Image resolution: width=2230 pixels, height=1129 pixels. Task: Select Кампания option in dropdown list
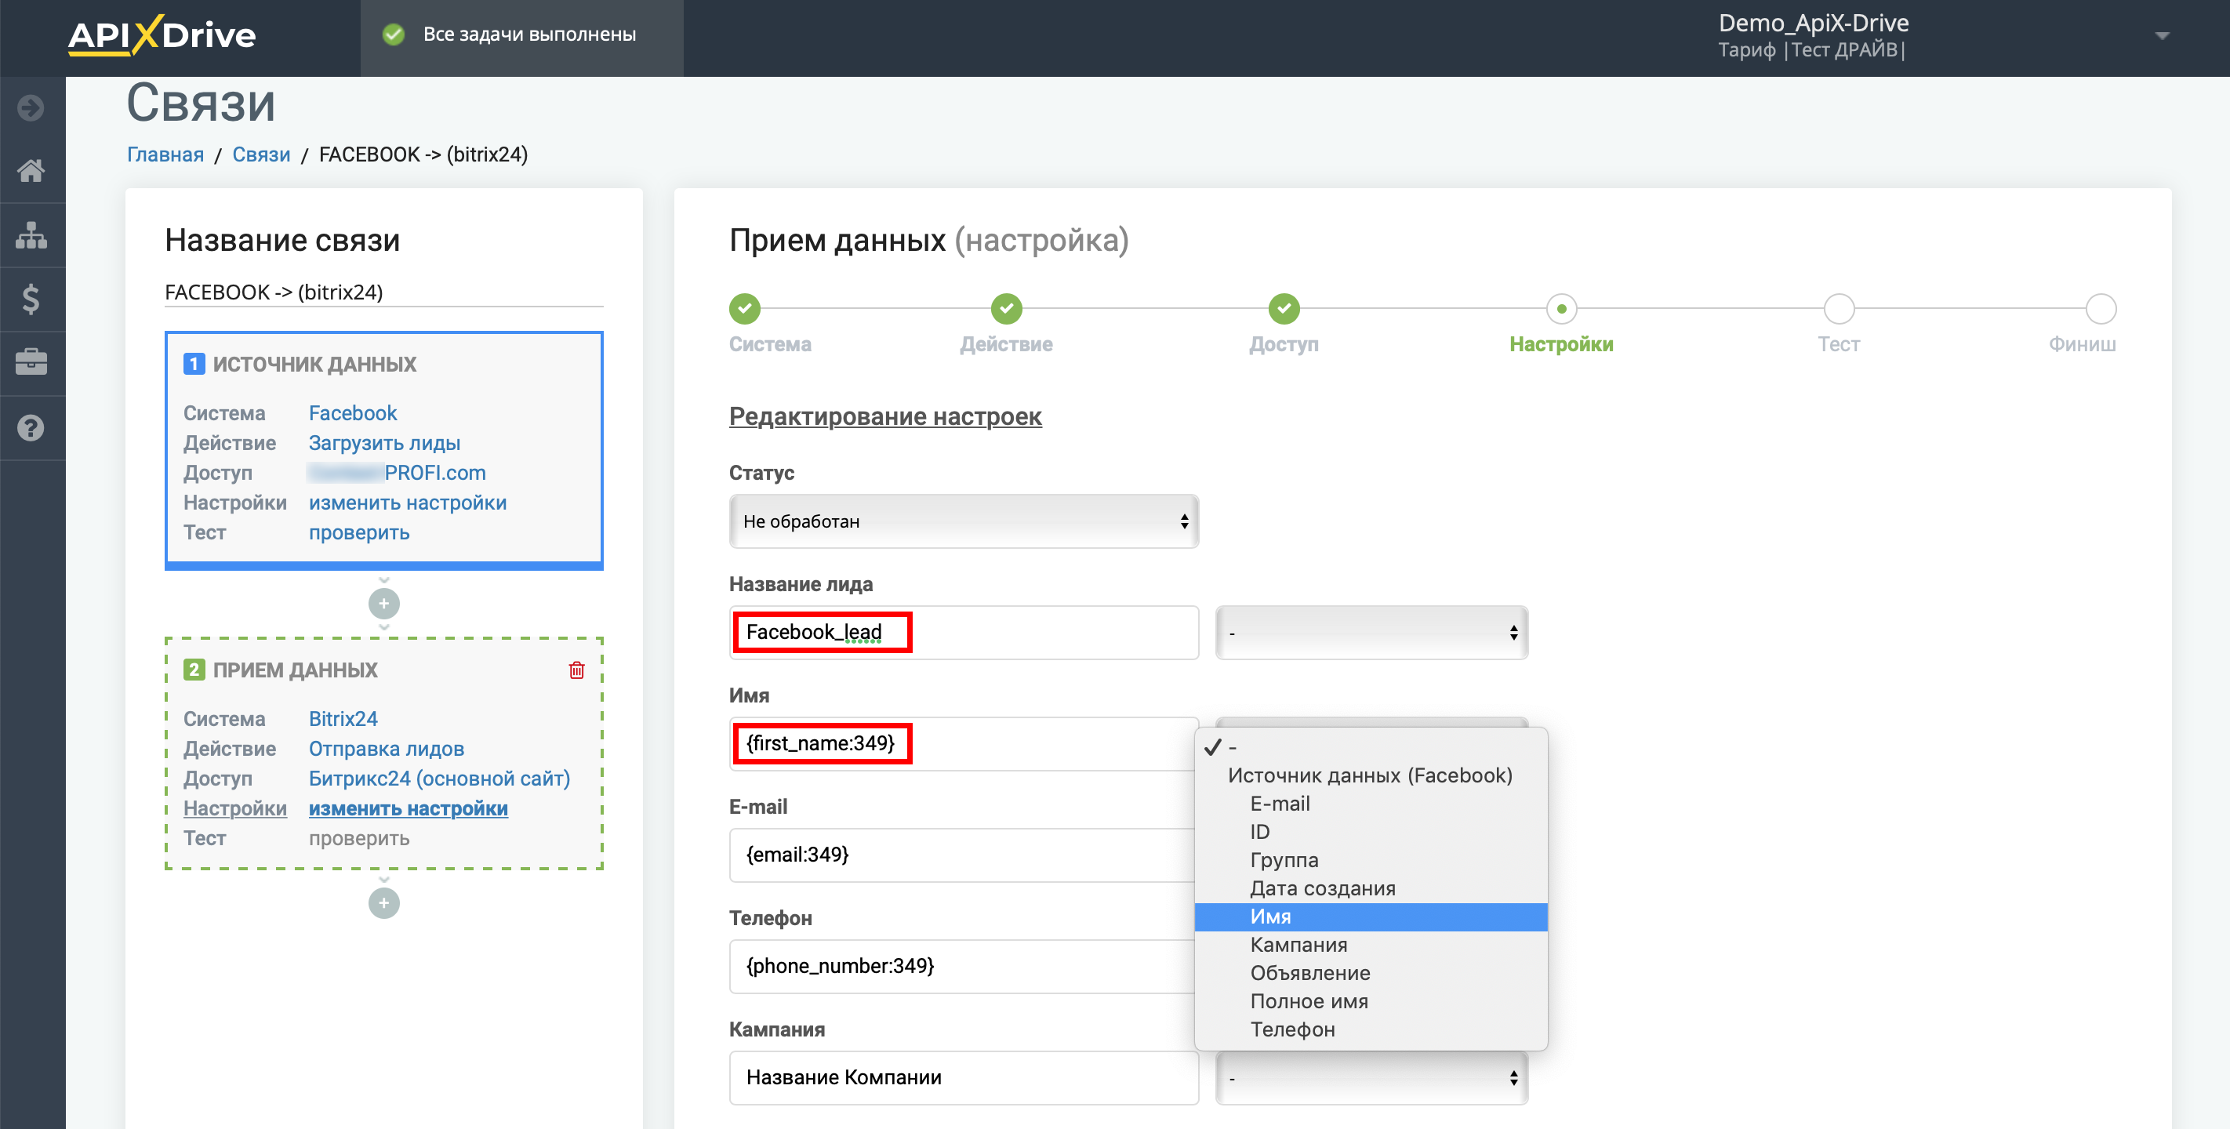pos(1371,945)
